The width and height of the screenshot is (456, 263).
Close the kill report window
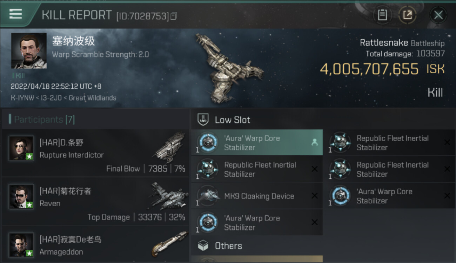438,15
